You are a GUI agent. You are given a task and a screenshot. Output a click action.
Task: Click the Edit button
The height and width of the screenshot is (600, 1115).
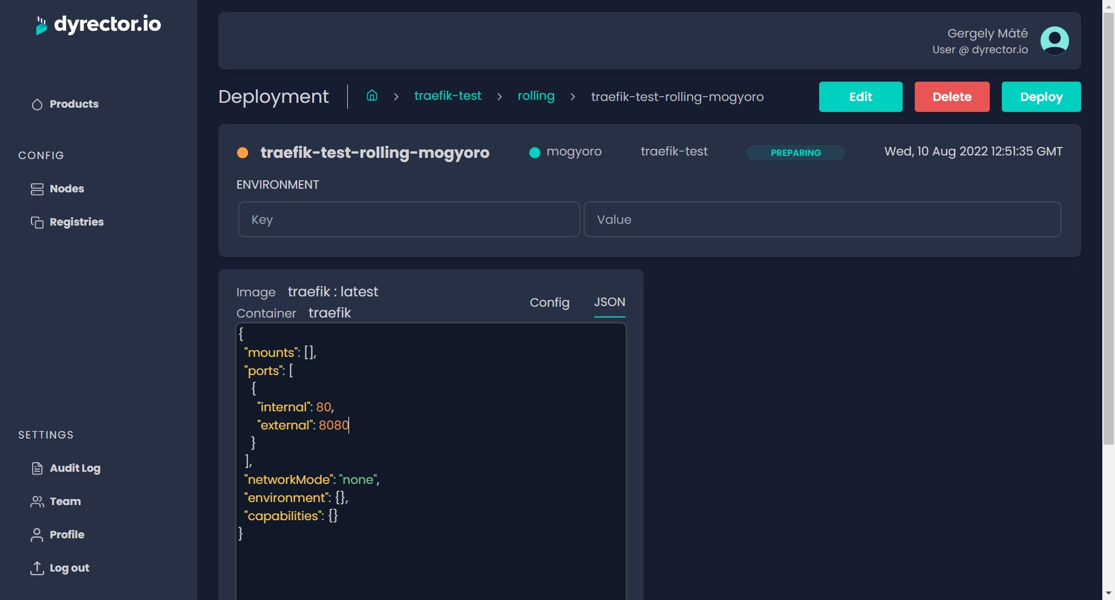click(860, 97)
